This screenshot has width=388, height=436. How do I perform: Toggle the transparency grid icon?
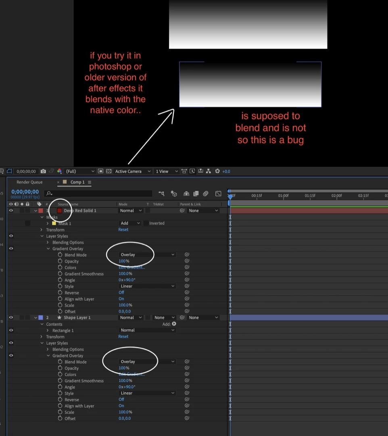[x=109, y=171]
